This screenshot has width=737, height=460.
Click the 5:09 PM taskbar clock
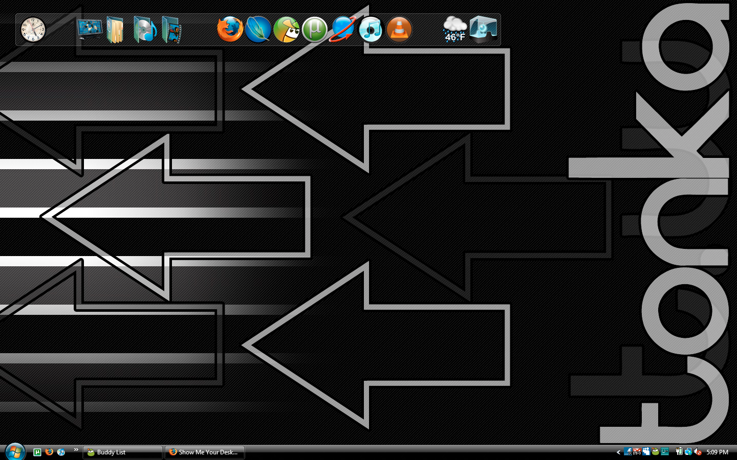[717, 452]
